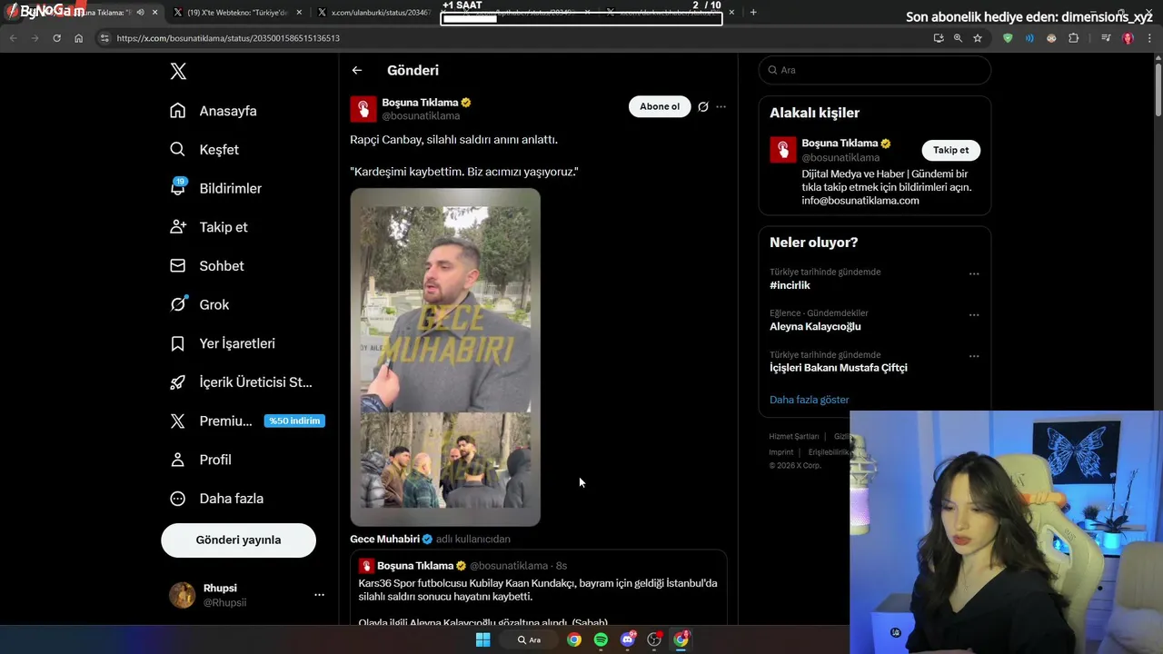Click the X logo in the sidebar
1163x654 pixels.
[178, 72]
